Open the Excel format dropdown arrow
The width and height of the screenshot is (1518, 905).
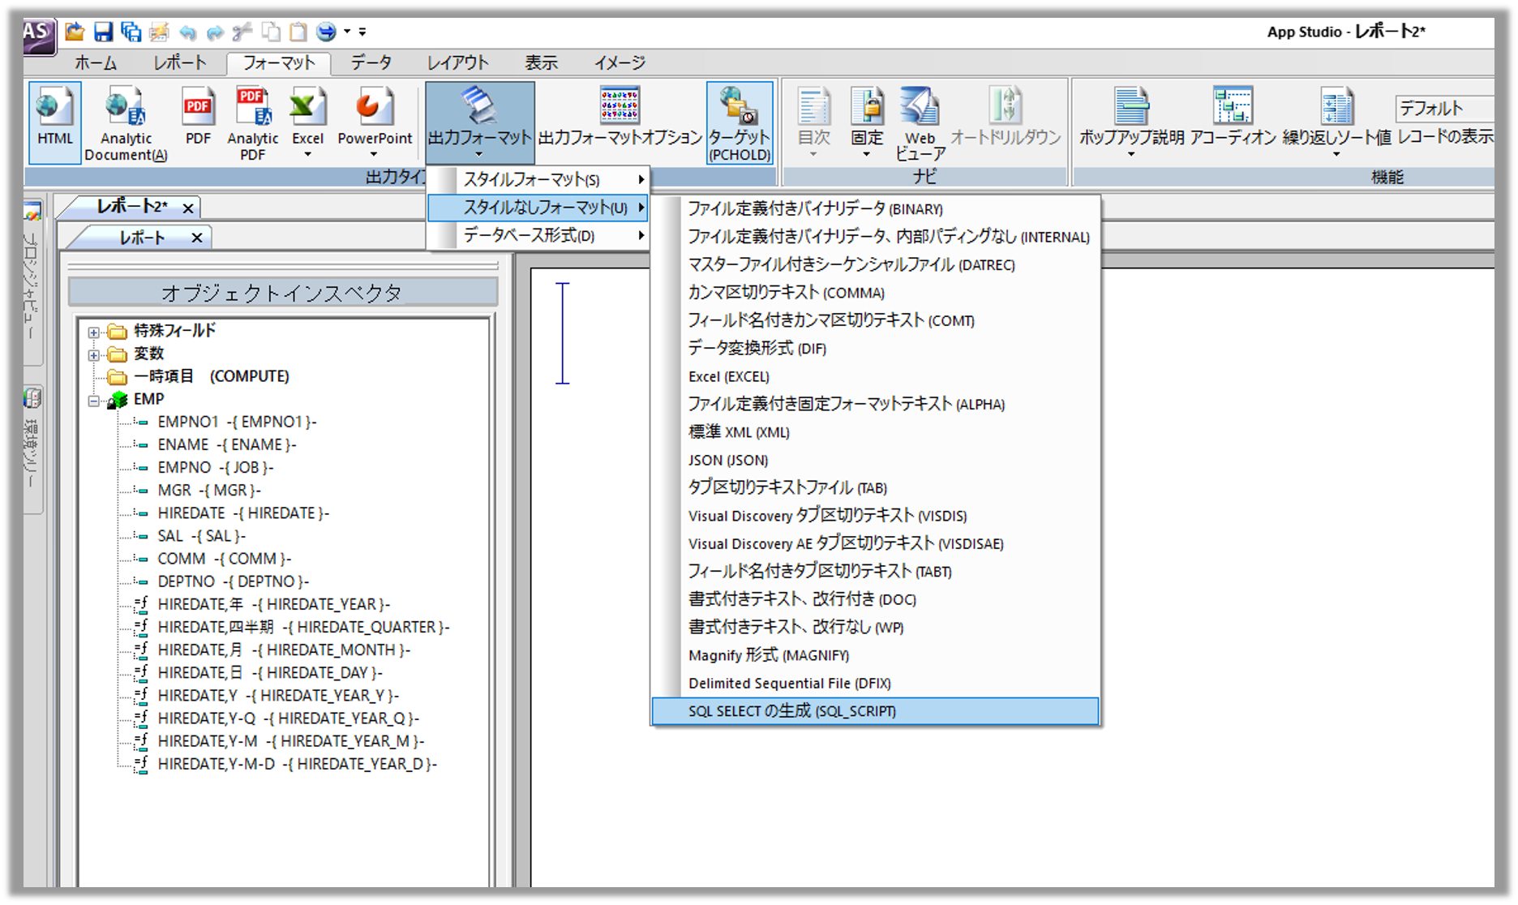(307, 155)
